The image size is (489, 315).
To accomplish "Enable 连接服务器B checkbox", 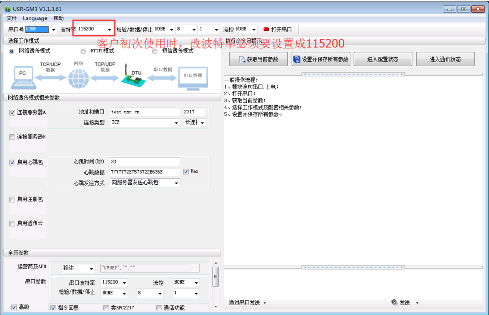I will coord(12,137).
